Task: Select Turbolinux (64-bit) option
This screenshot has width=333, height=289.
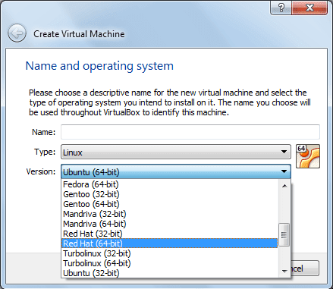Action: pyautogui.click(x=169, y=263)
